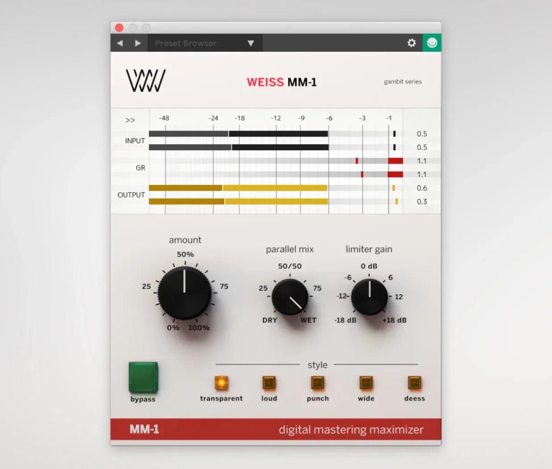Click the Weiss zigzag logo
Screen dimensions: 552x469
click(145, 81)
